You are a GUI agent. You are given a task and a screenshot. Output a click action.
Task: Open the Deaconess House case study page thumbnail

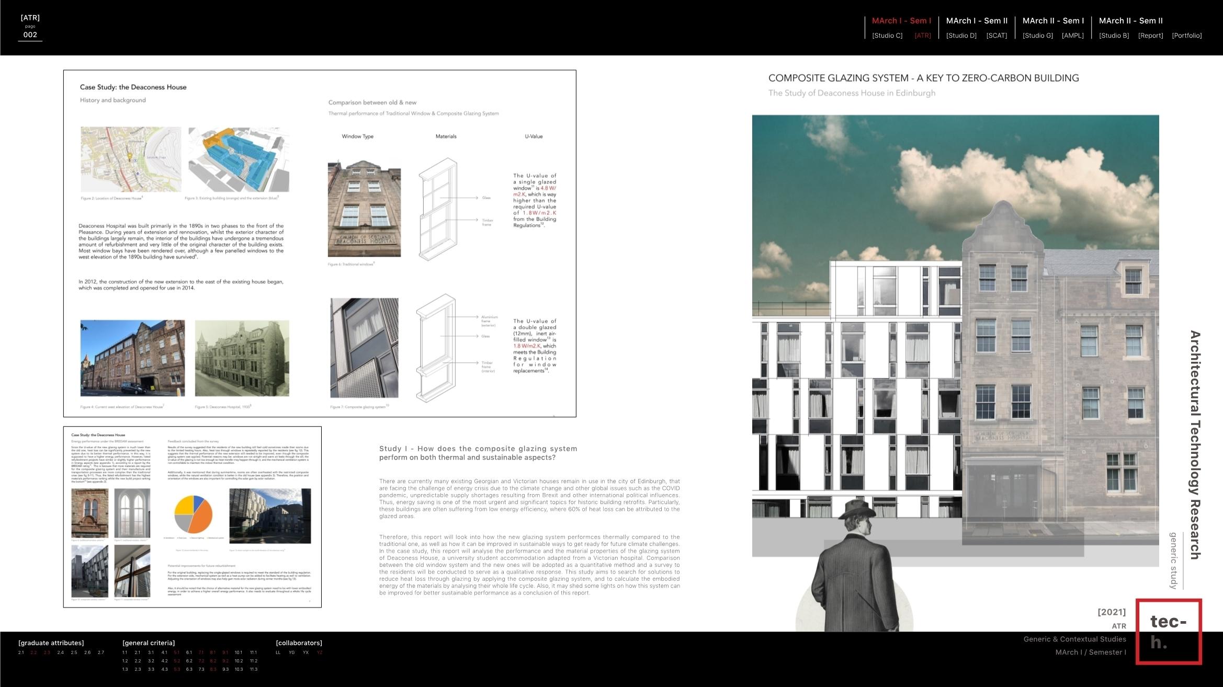(x=320, y=243)
